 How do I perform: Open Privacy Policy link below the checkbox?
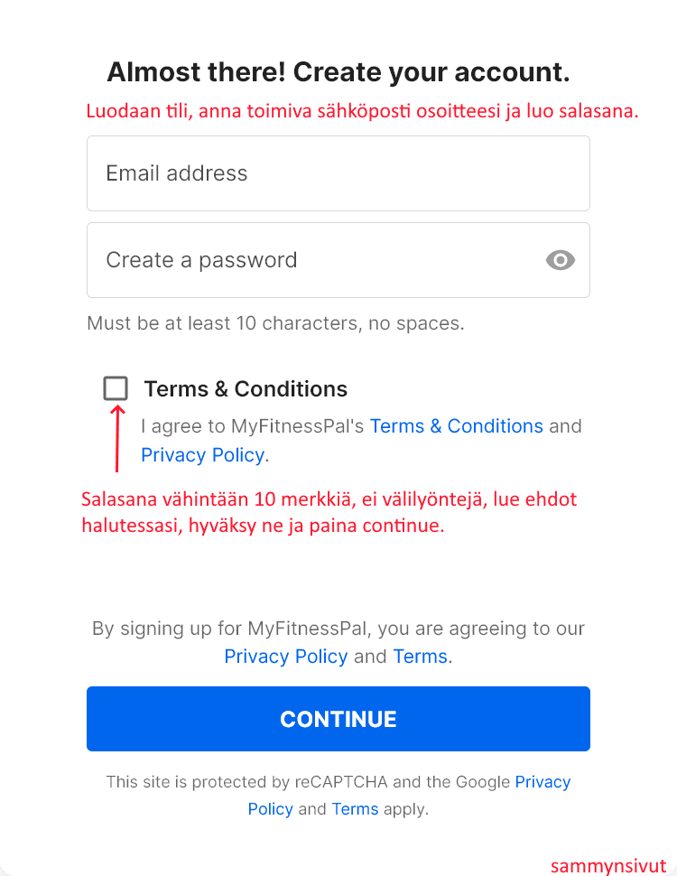click(x=202, y=455)
